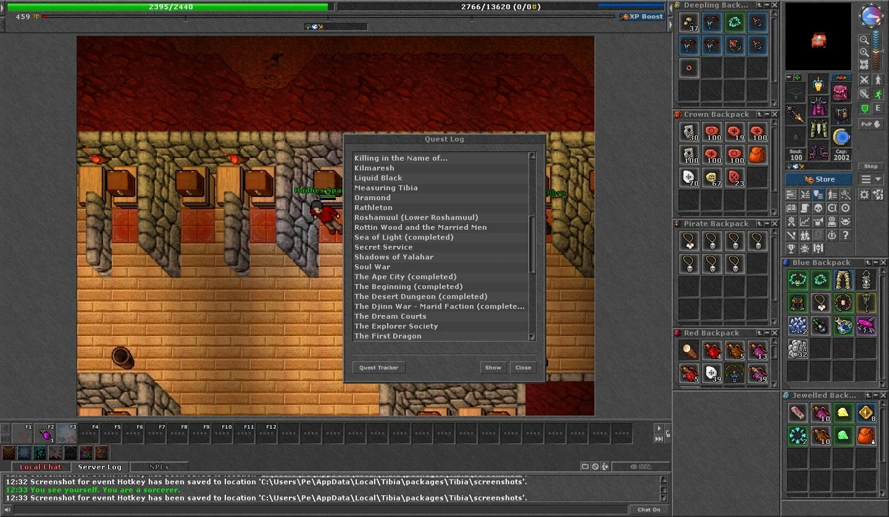Close the Quest Log dialog
Image resolution: width=889 pixels, height=517 pixels.
point(523,367)
